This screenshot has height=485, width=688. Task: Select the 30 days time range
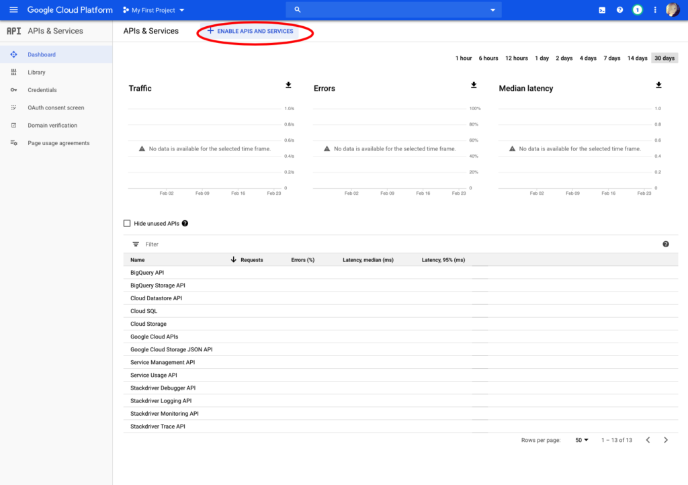point(664,58)
